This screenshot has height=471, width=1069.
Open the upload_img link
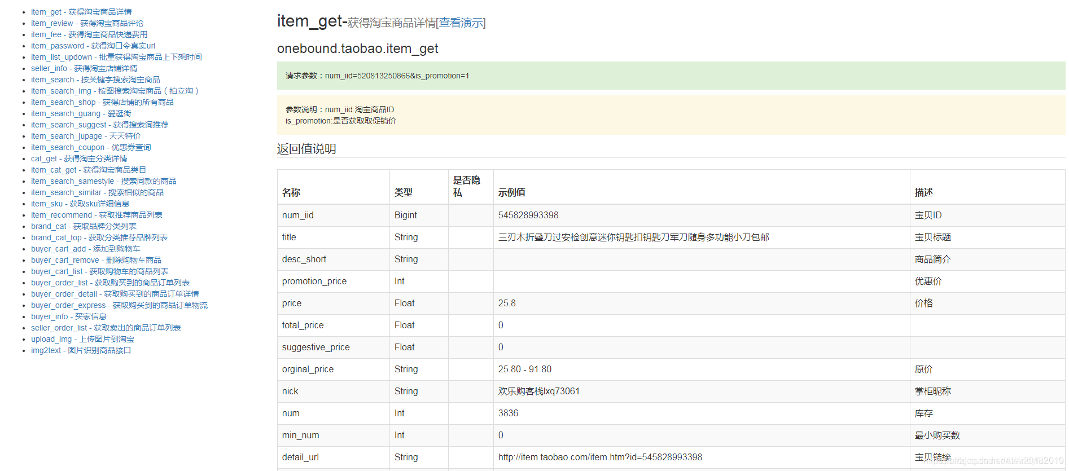[82, 339]
